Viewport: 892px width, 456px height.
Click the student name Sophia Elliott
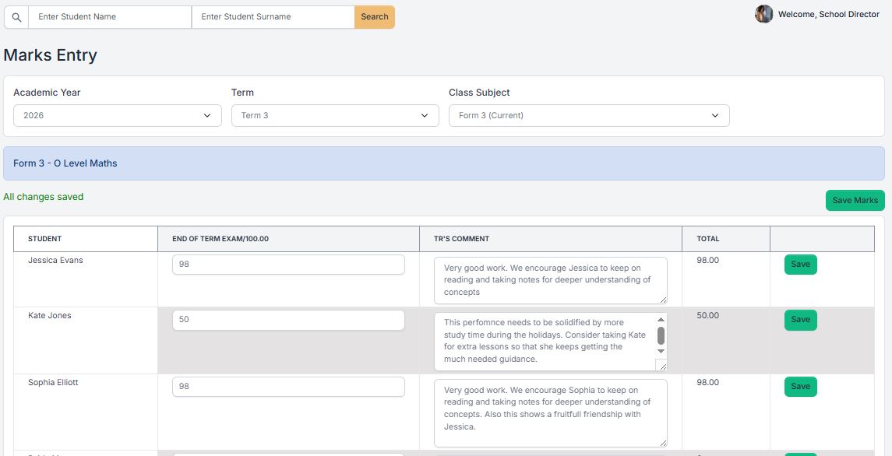pos(54,383)
